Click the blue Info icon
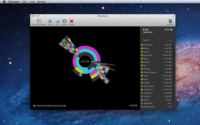 pyautogui.click(x=57, y=21)
